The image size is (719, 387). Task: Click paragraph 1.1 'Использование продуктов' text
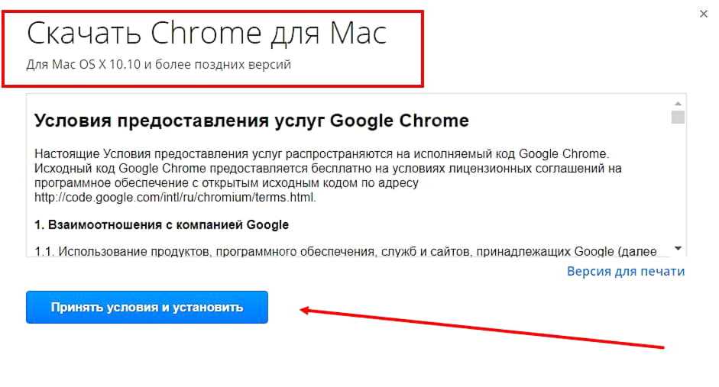click(x=345, y=251)
